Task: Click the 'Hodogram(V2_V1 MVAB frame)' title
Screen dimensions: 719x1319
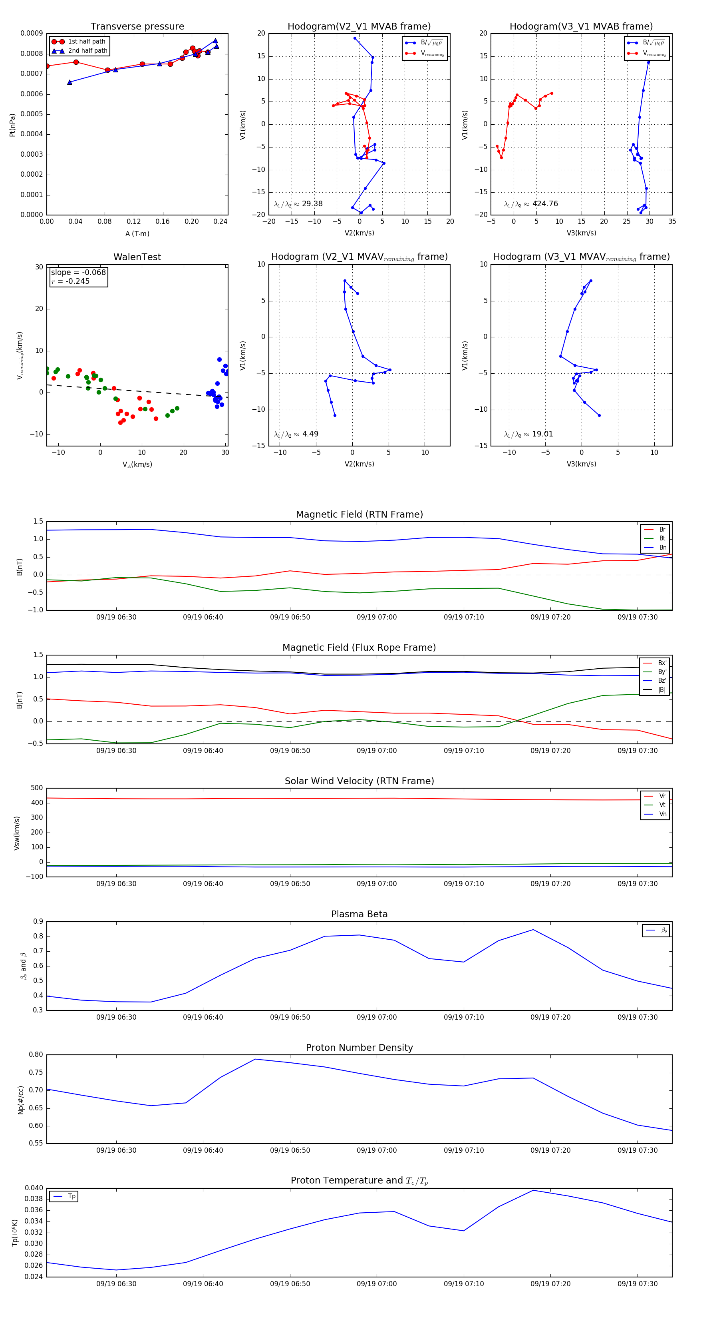Action: coord(359,27)
